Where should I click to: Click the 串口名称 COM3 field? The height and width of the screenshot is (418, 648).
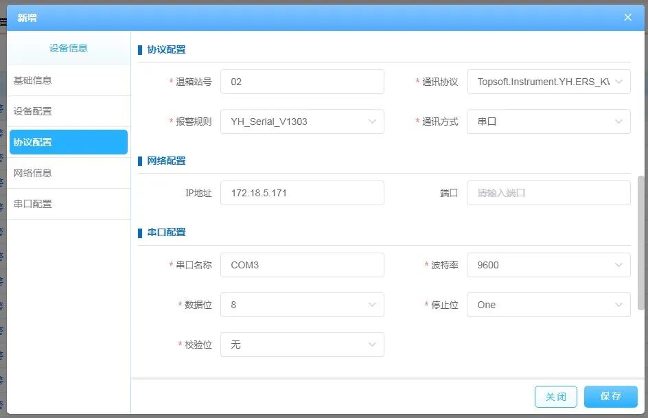(302, 265)
